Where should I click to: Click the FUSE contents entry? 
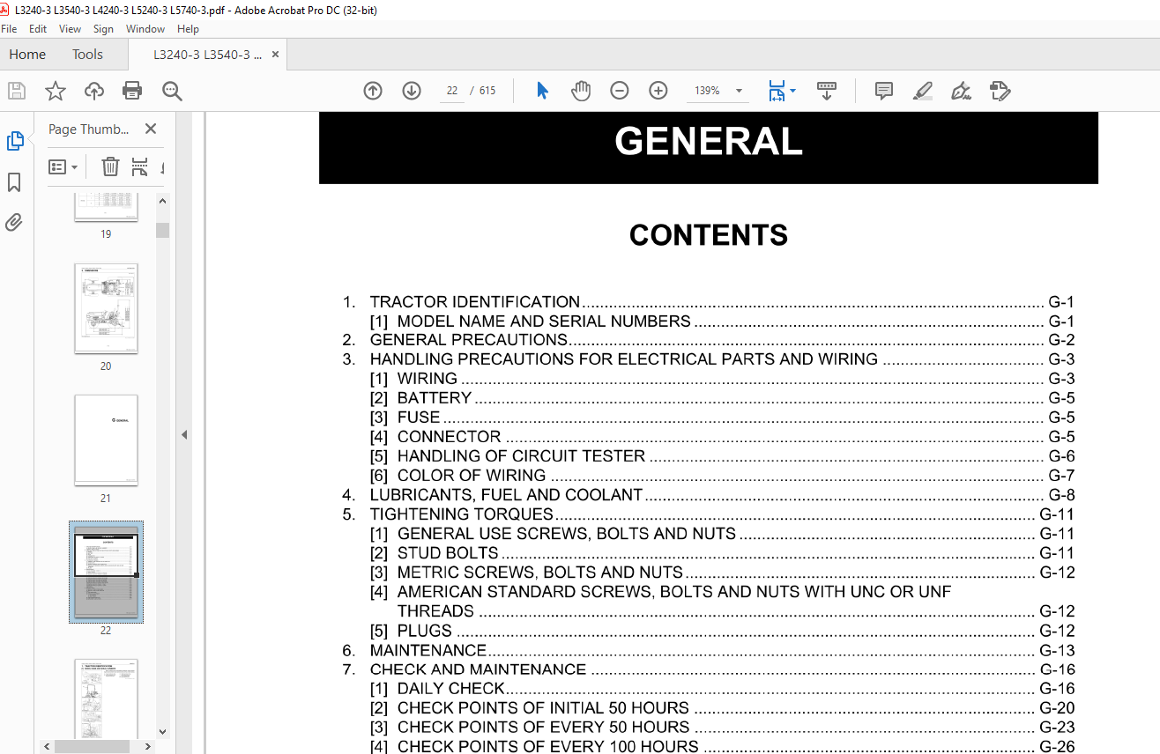419,418
